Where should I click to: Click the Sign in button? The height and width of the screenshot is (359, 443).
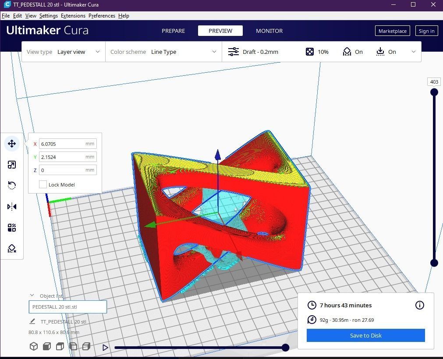[x=427, y=31]
